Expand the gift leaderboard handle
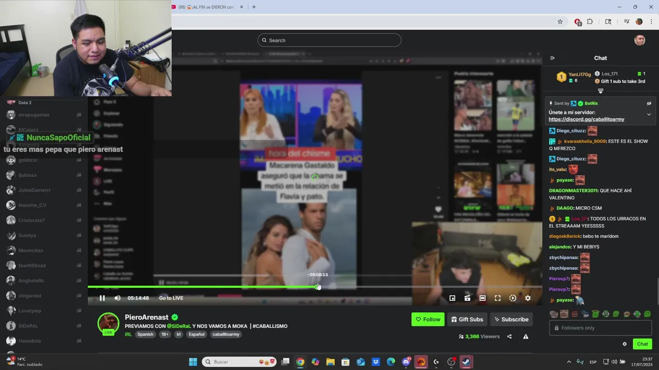 (x=600, y=91)
